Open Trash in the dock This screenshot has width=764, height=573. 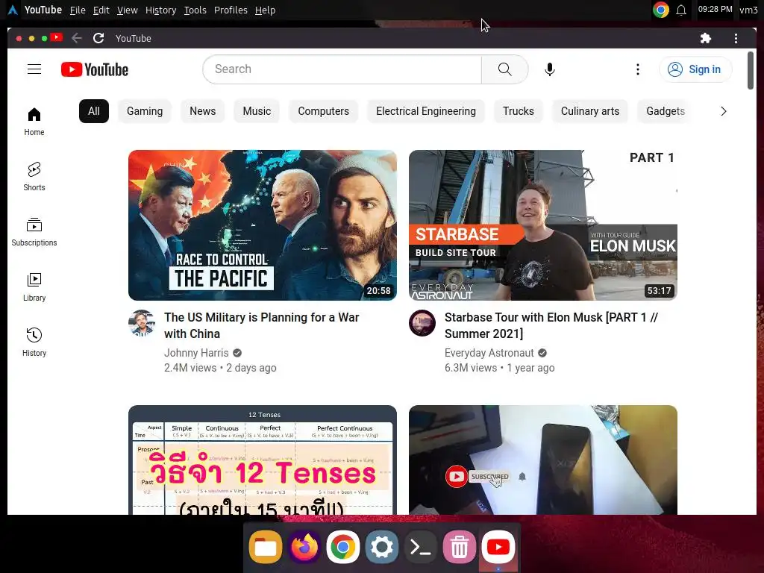[x=459, y=547]
